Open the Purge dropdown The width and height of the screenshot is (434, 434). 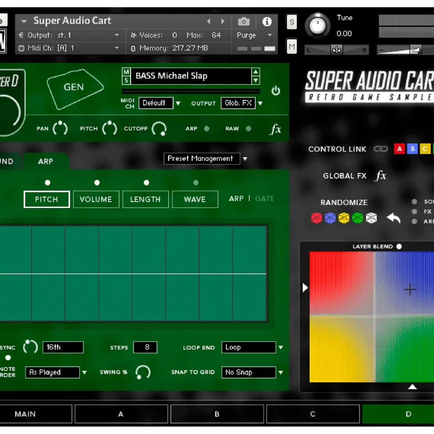pos(269,35)
